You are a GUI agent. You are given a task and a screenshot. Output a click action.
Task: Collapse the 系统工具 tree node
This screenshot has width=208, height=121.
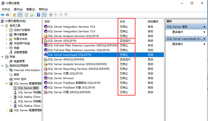[x=2, y=25]
